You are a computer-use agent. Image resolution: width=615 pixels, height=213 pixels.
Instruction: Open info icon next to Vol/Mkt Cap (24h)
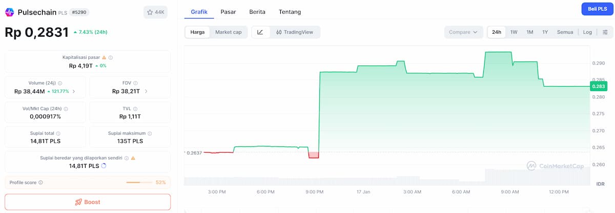[x=66, y=109]
